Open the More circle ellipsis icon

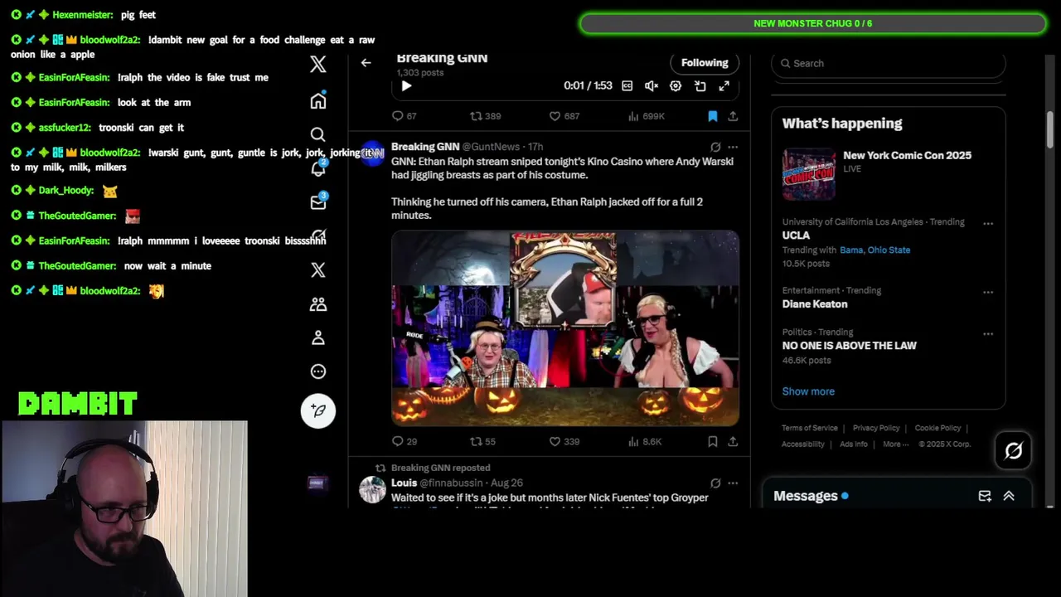click(x=318, y=371)
